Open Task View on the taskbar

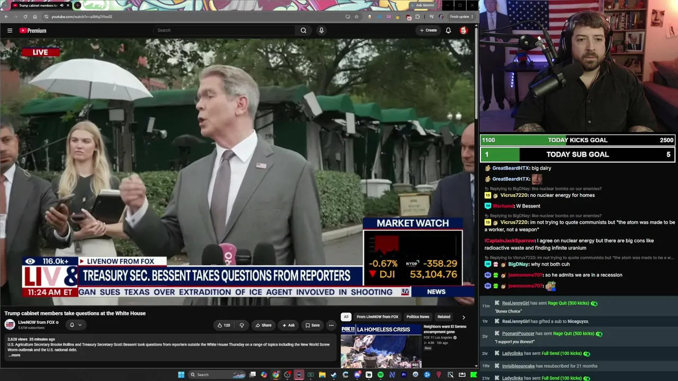click(253, 375)
